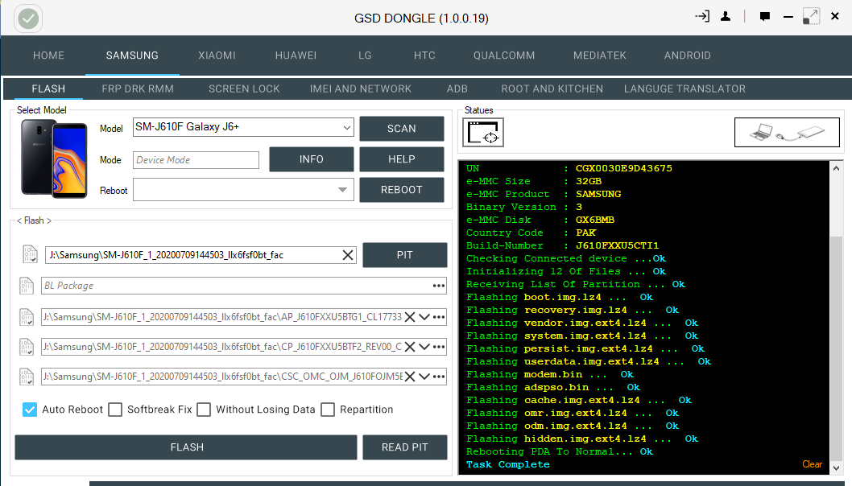The width and height of the screenshot is (852, 486).
Task: Start flashing with the FLASH button
Action: click(186, 447)
